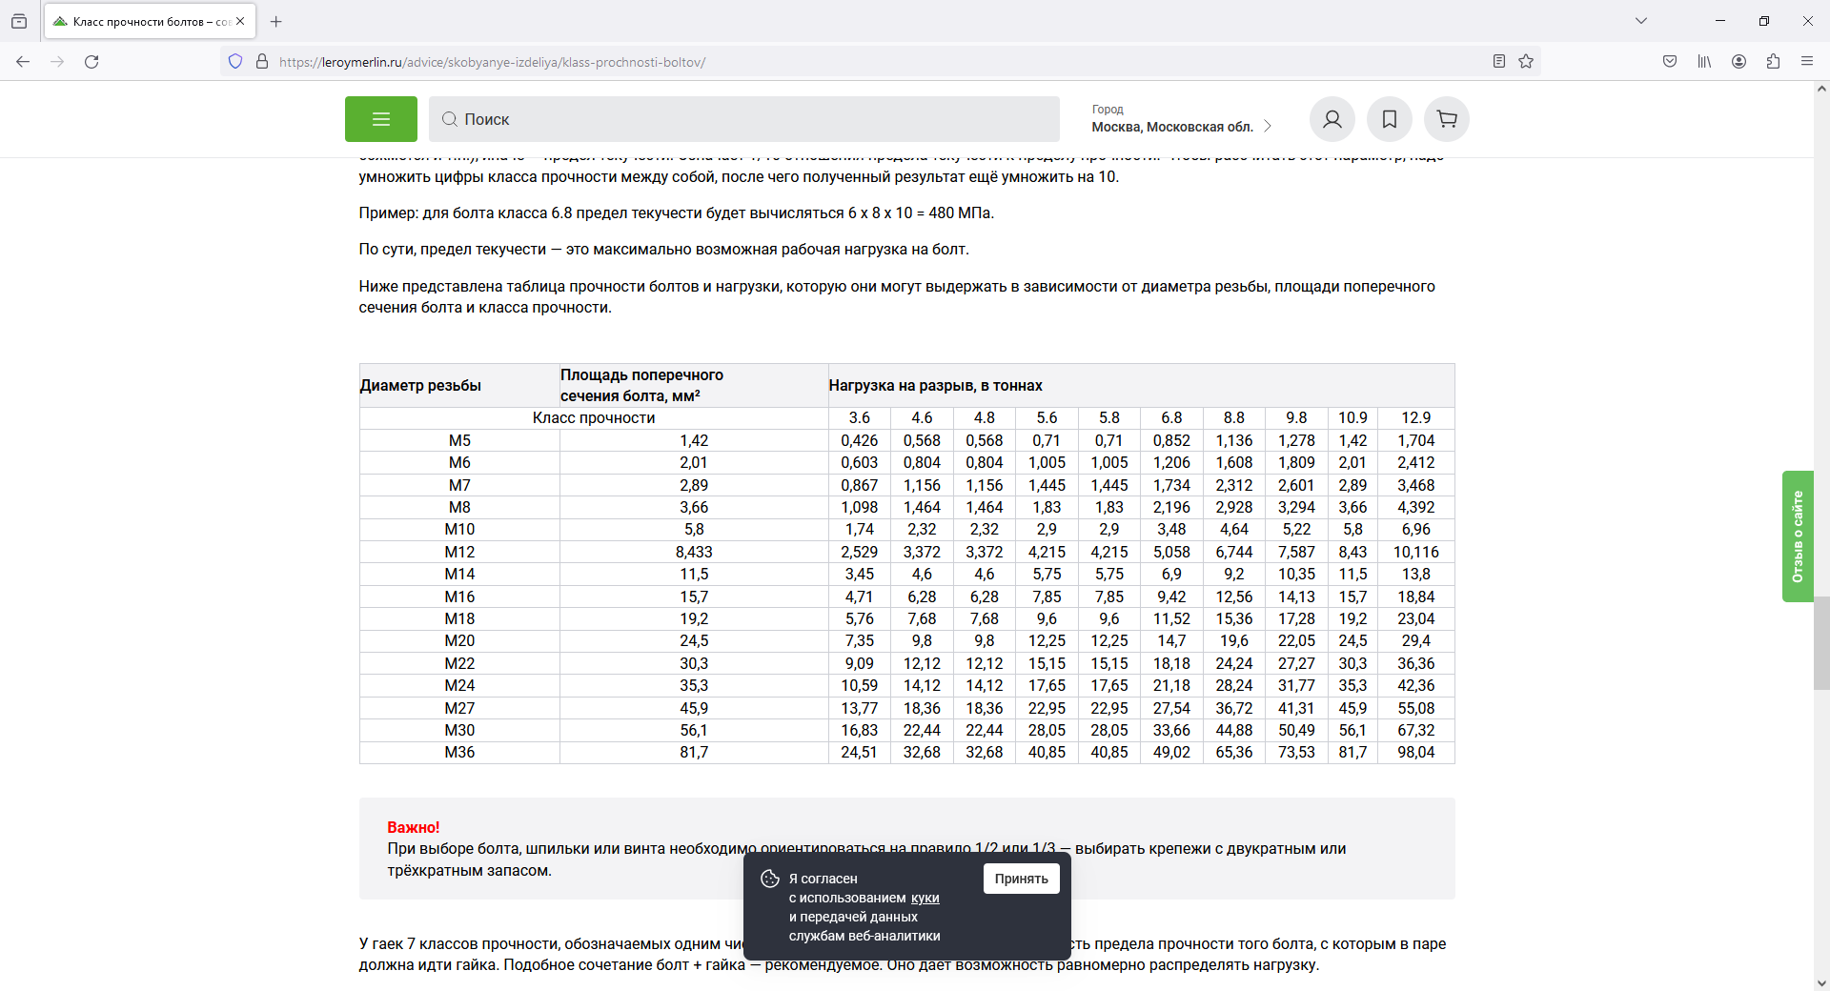
Task: View site security padlock info
Action: click(x=262, y=61)
